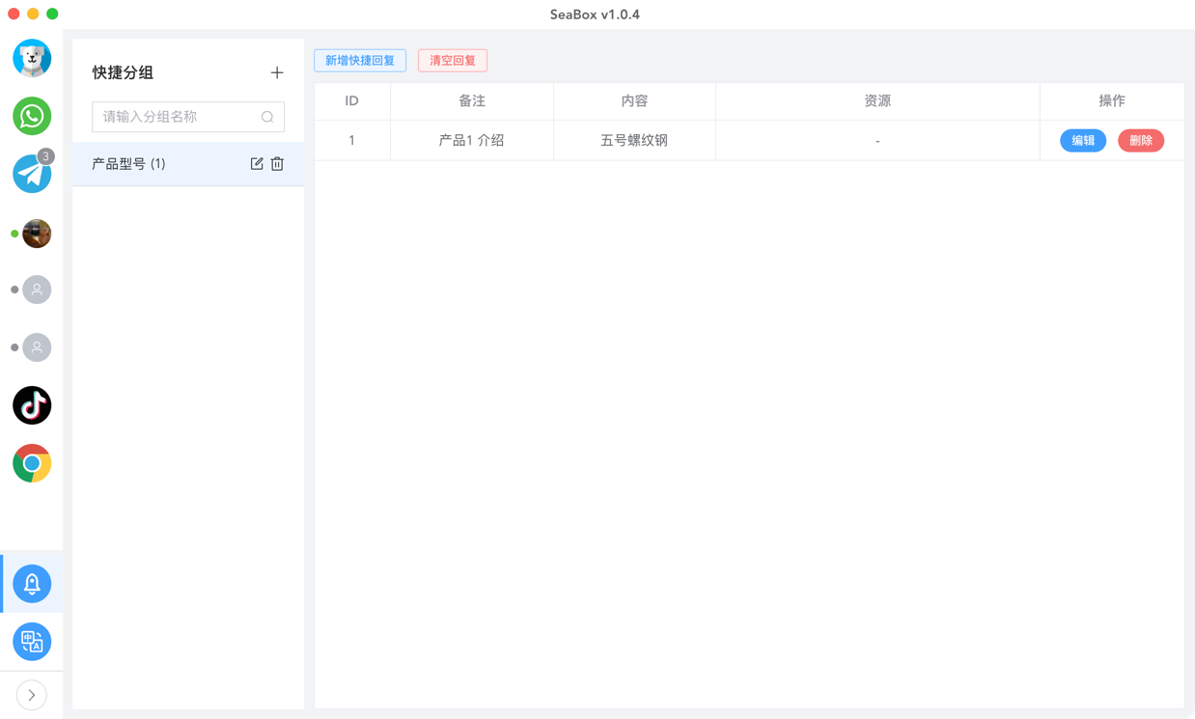Click 删除 for the 产品1 介绍 row
1195x719 pixels.
[1141, 141]
